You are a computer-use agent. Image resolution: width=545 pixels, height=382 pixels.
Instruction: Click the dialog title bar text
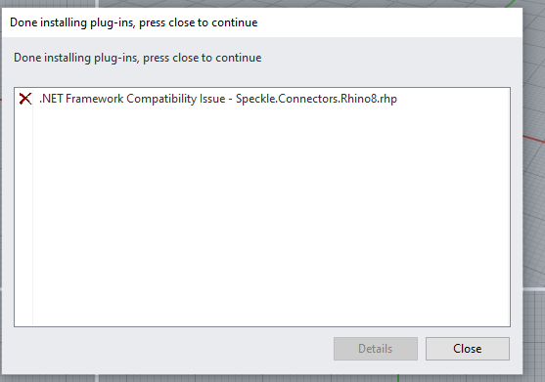coord(134,22)
